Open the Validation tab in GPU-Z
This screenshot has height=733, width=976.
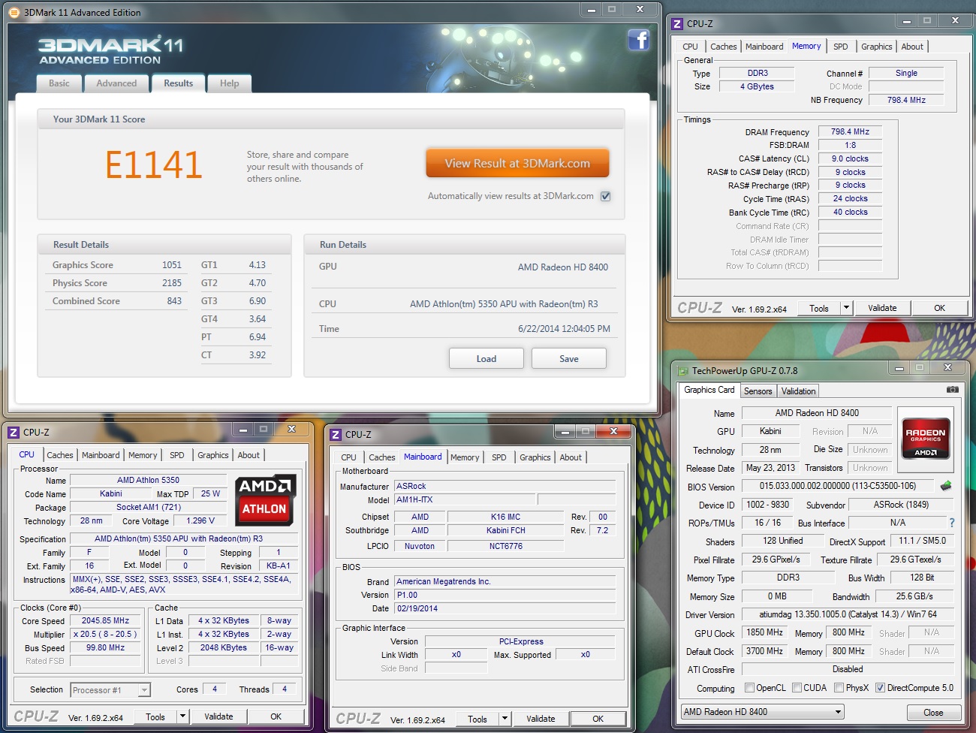pyautogui.click(x=798, y=391)
